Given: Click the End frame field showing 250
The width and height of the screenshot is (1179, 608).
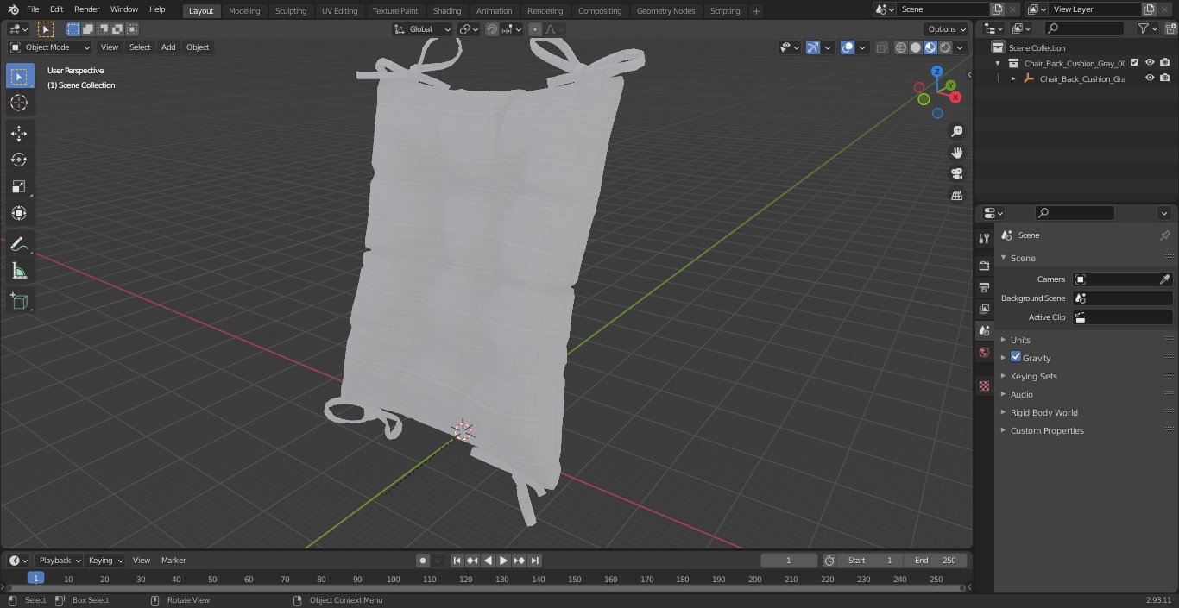Looking at the screenshot, I should [936, 561].
